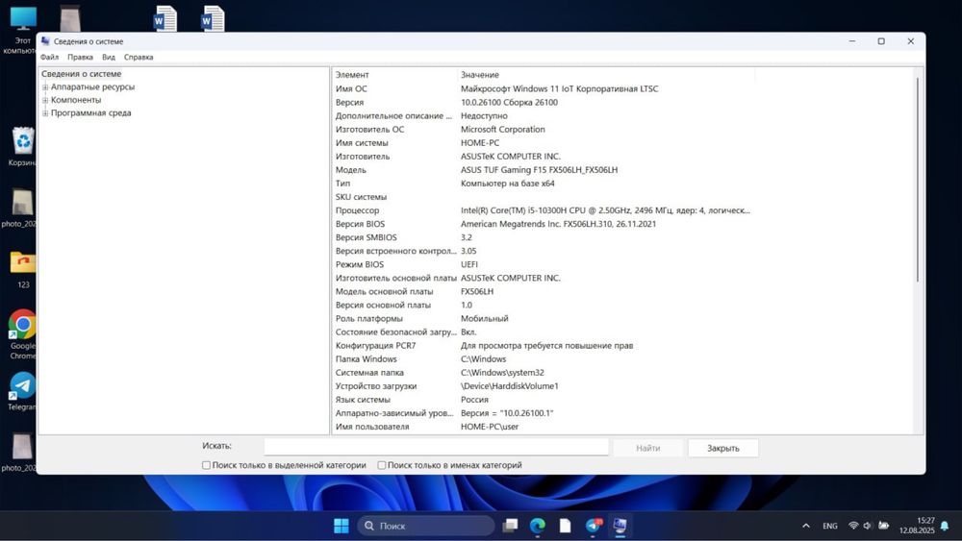962x541 pixels.
Task: Click the Windows Start button
Action: coord(342,526)
